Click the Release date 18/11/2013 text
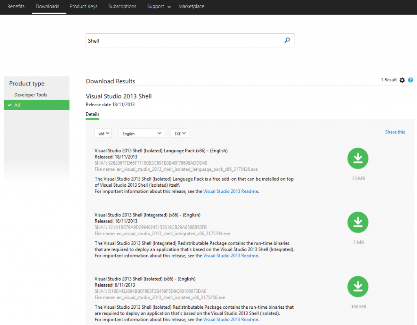417x325 pixels. click(110, 105)
